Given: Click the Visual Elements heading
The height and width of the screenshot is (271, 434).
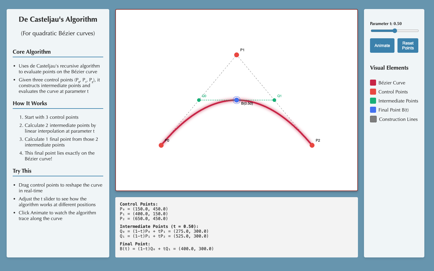Looking at the screenshot, I should pos(389,68).
